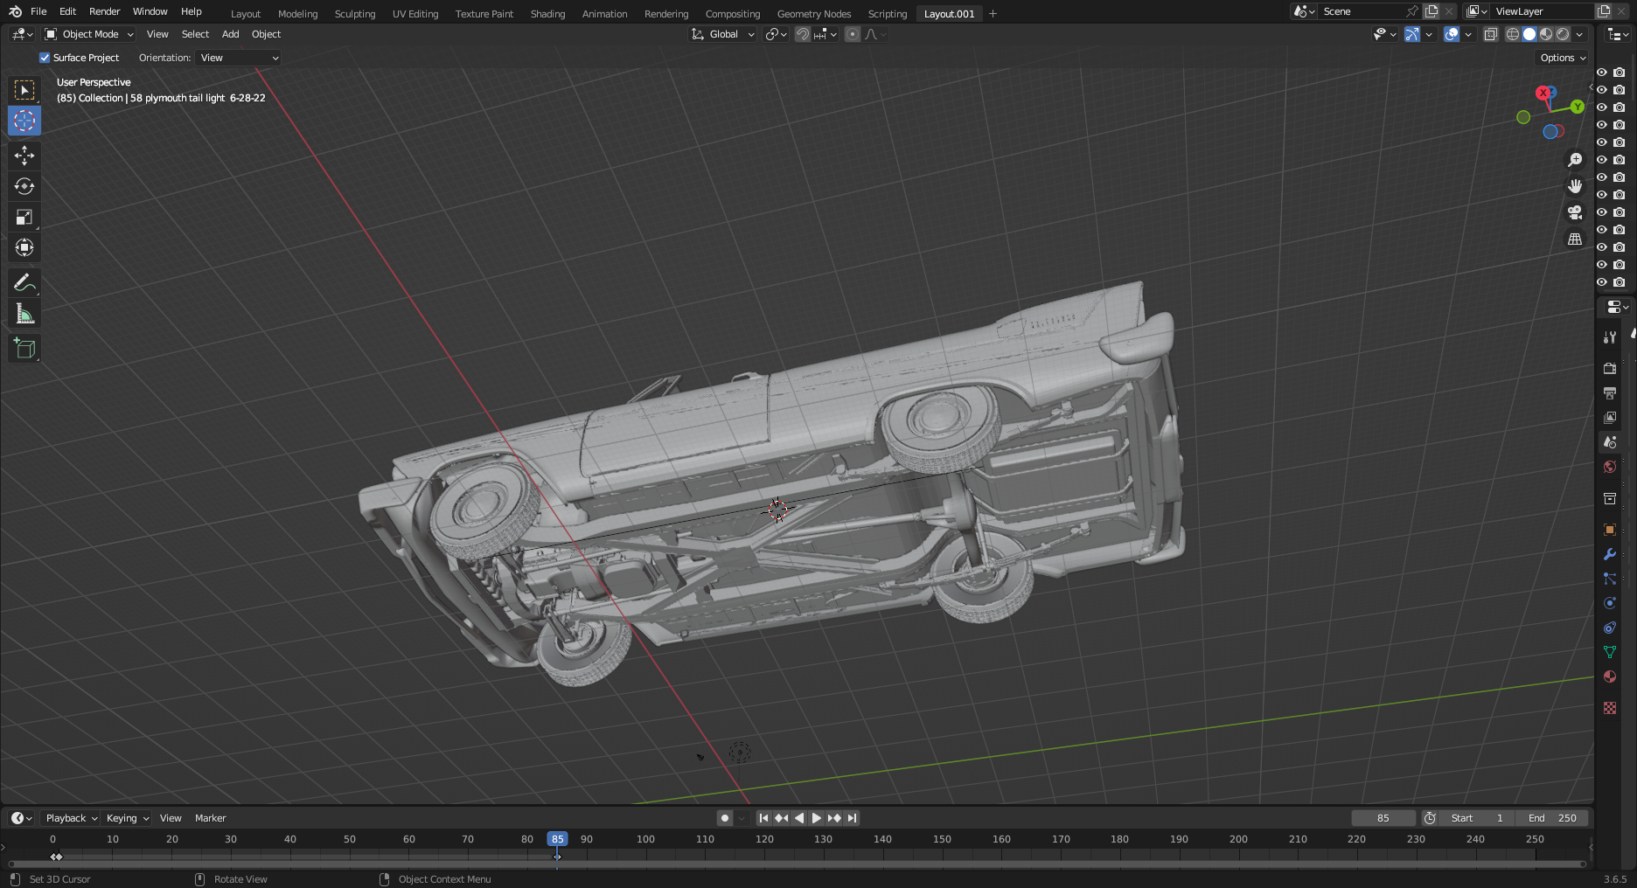Open the Orientation View dropdown

(238, 58)
